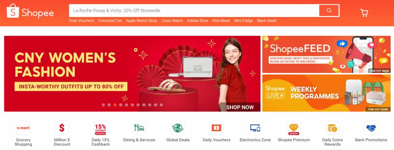Click SHOP NOW on the CNY banner

point(240,107)
